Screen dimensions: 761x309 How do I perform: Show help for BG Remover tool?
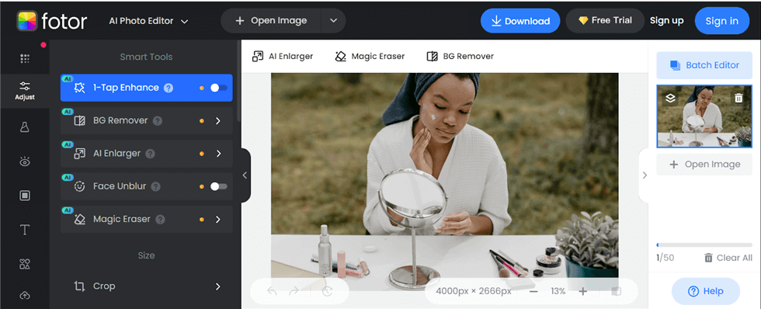click(157, 121)
